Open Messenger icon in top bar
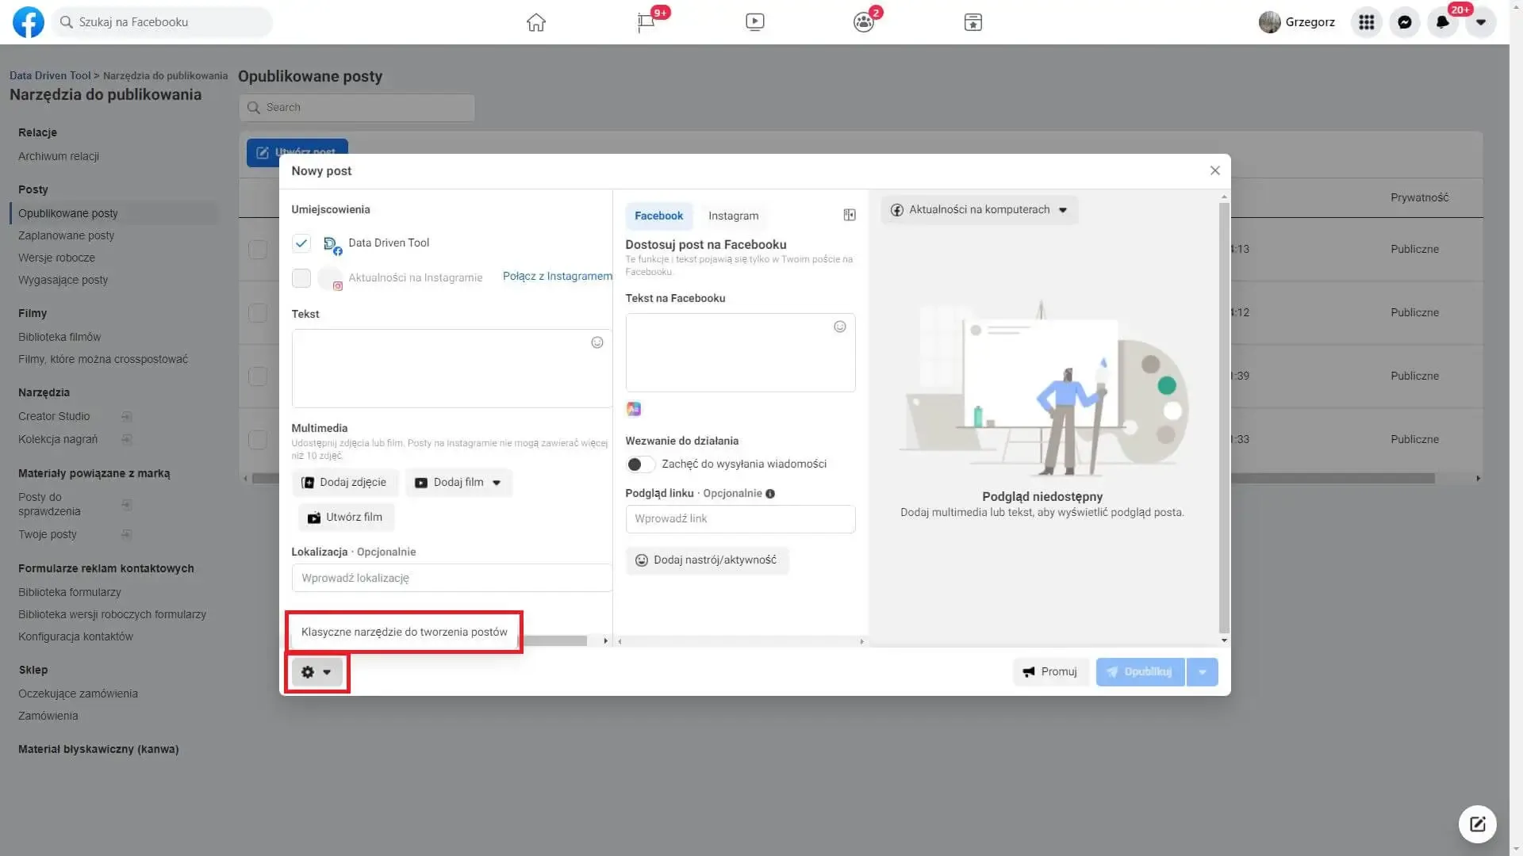 point(1404,22)
